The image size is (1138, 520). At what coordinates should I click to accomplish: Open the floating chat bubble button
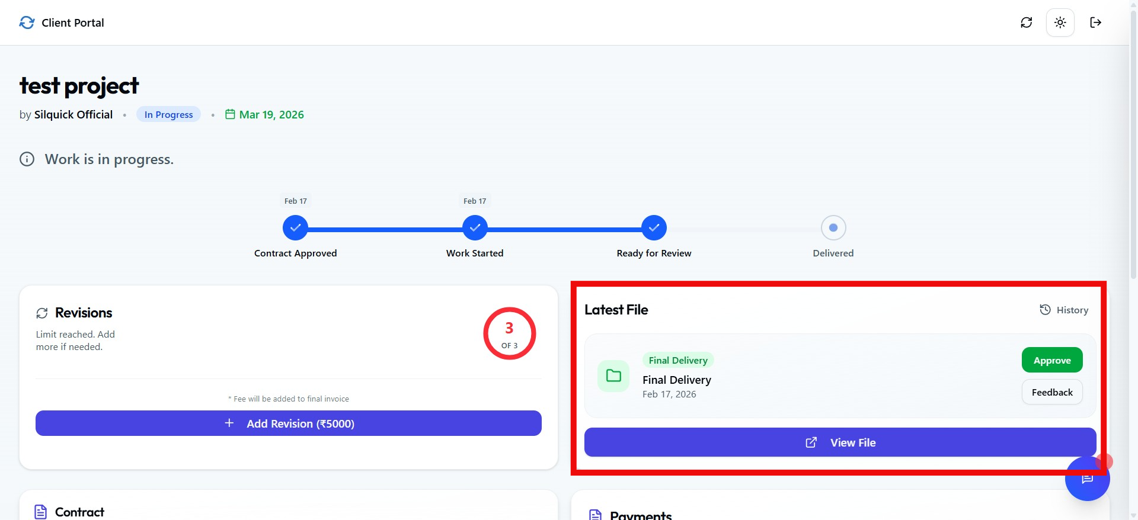[x=1087, y=479]
